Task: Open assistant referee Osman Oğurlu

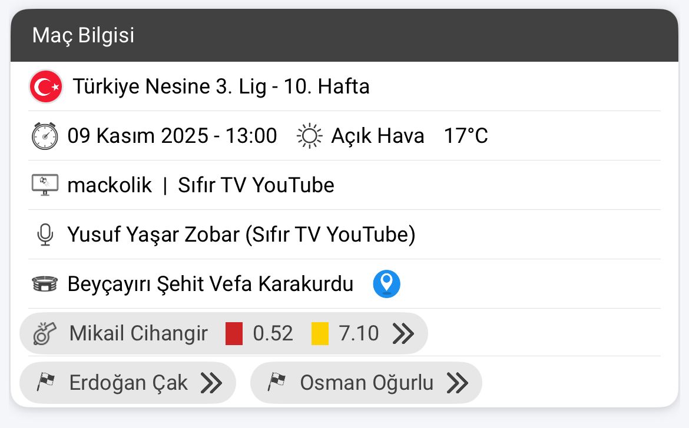Action: (366, 383)
